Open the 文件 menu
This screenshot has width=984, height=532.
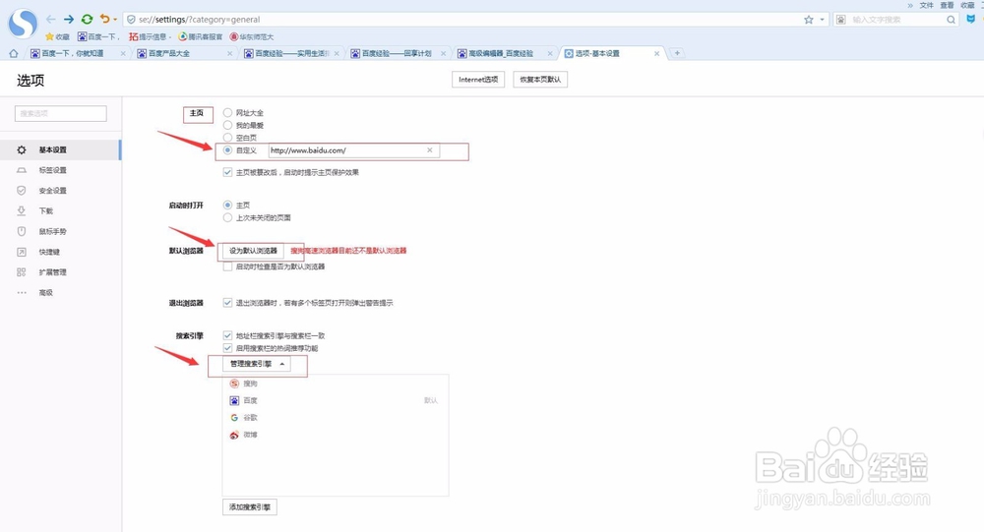click(927, 5)
